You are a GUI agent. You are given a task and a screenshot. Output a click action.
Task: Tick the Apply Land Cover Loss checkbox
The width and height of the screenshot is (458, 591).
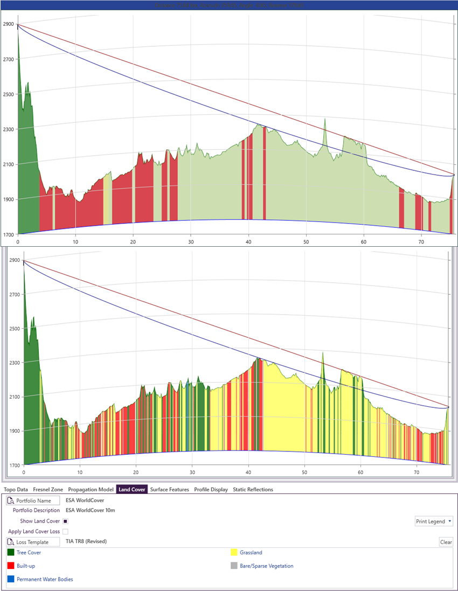coord(65,531)
